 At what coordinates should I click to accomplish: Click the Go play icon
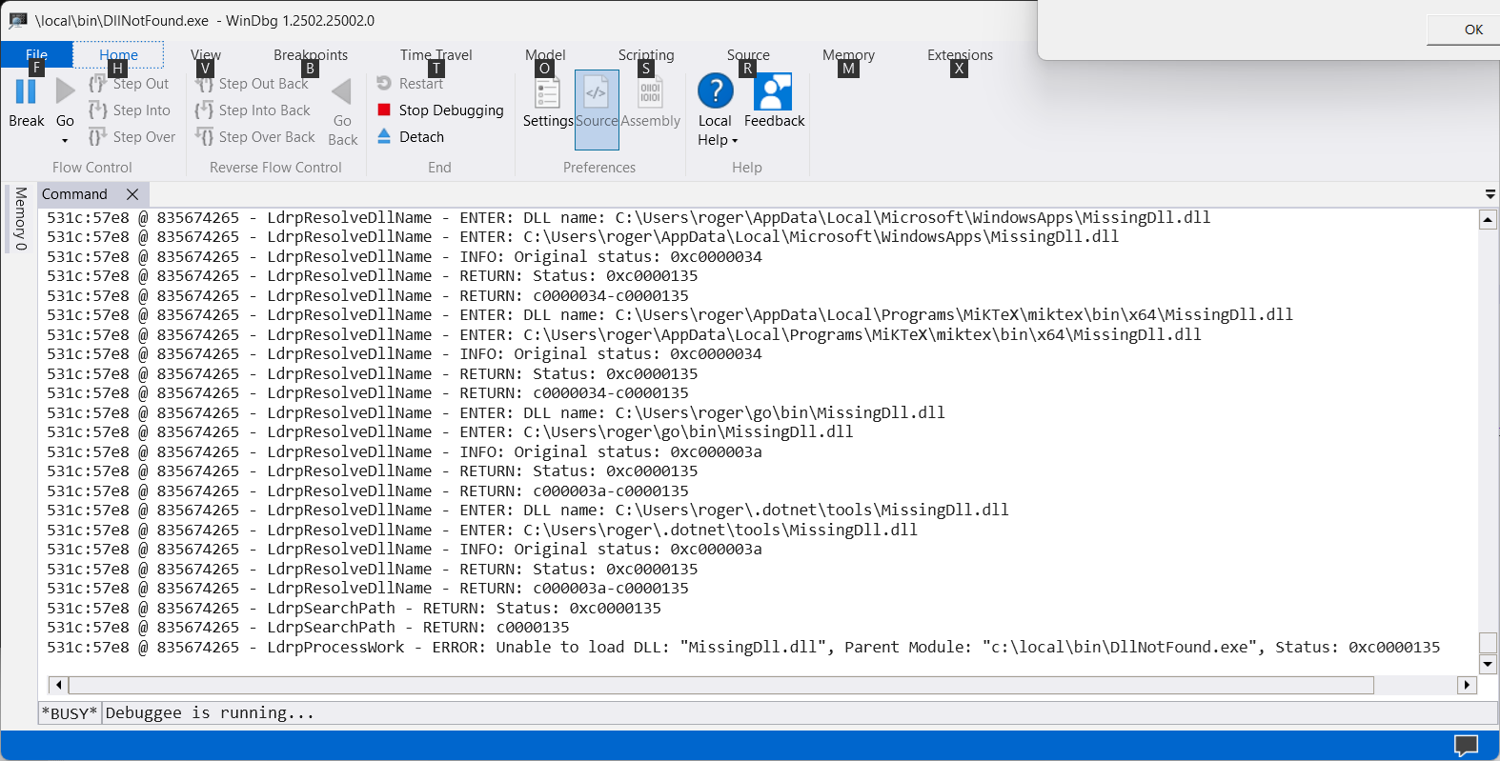point(65,91)
